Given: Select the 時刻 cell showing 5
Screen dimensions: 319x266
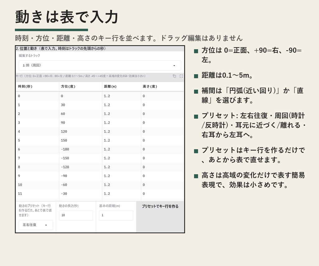Looking at the screenshot, I should click(x=37, y=140).
